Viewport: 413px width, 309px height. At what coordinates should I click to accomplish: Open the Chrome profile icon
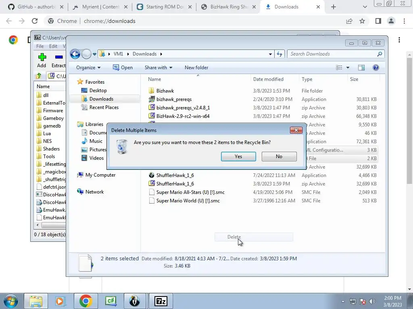pos(391,21)
